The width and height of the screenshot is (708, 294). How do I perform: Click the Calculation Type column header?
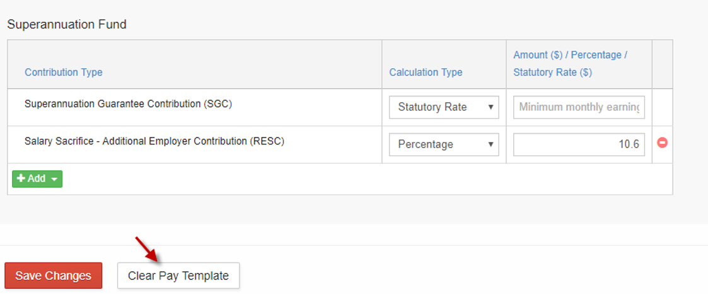(x=426, y=73)
